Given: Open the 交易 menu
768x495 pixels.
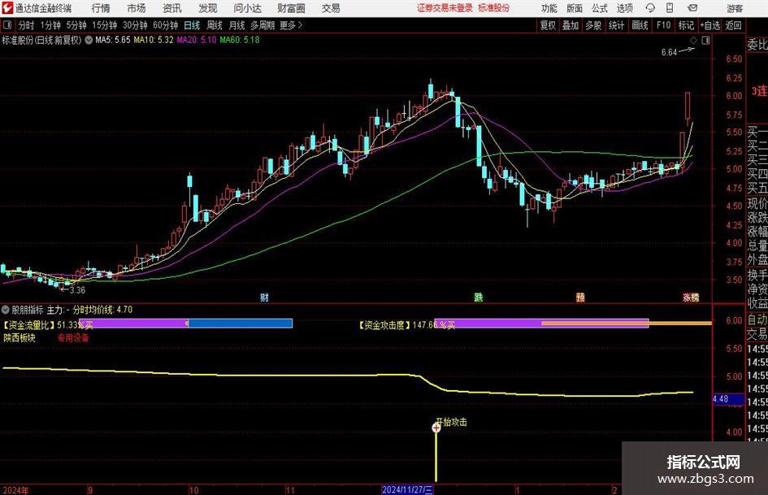Looking at the screenshot, I should coord(331,8).
